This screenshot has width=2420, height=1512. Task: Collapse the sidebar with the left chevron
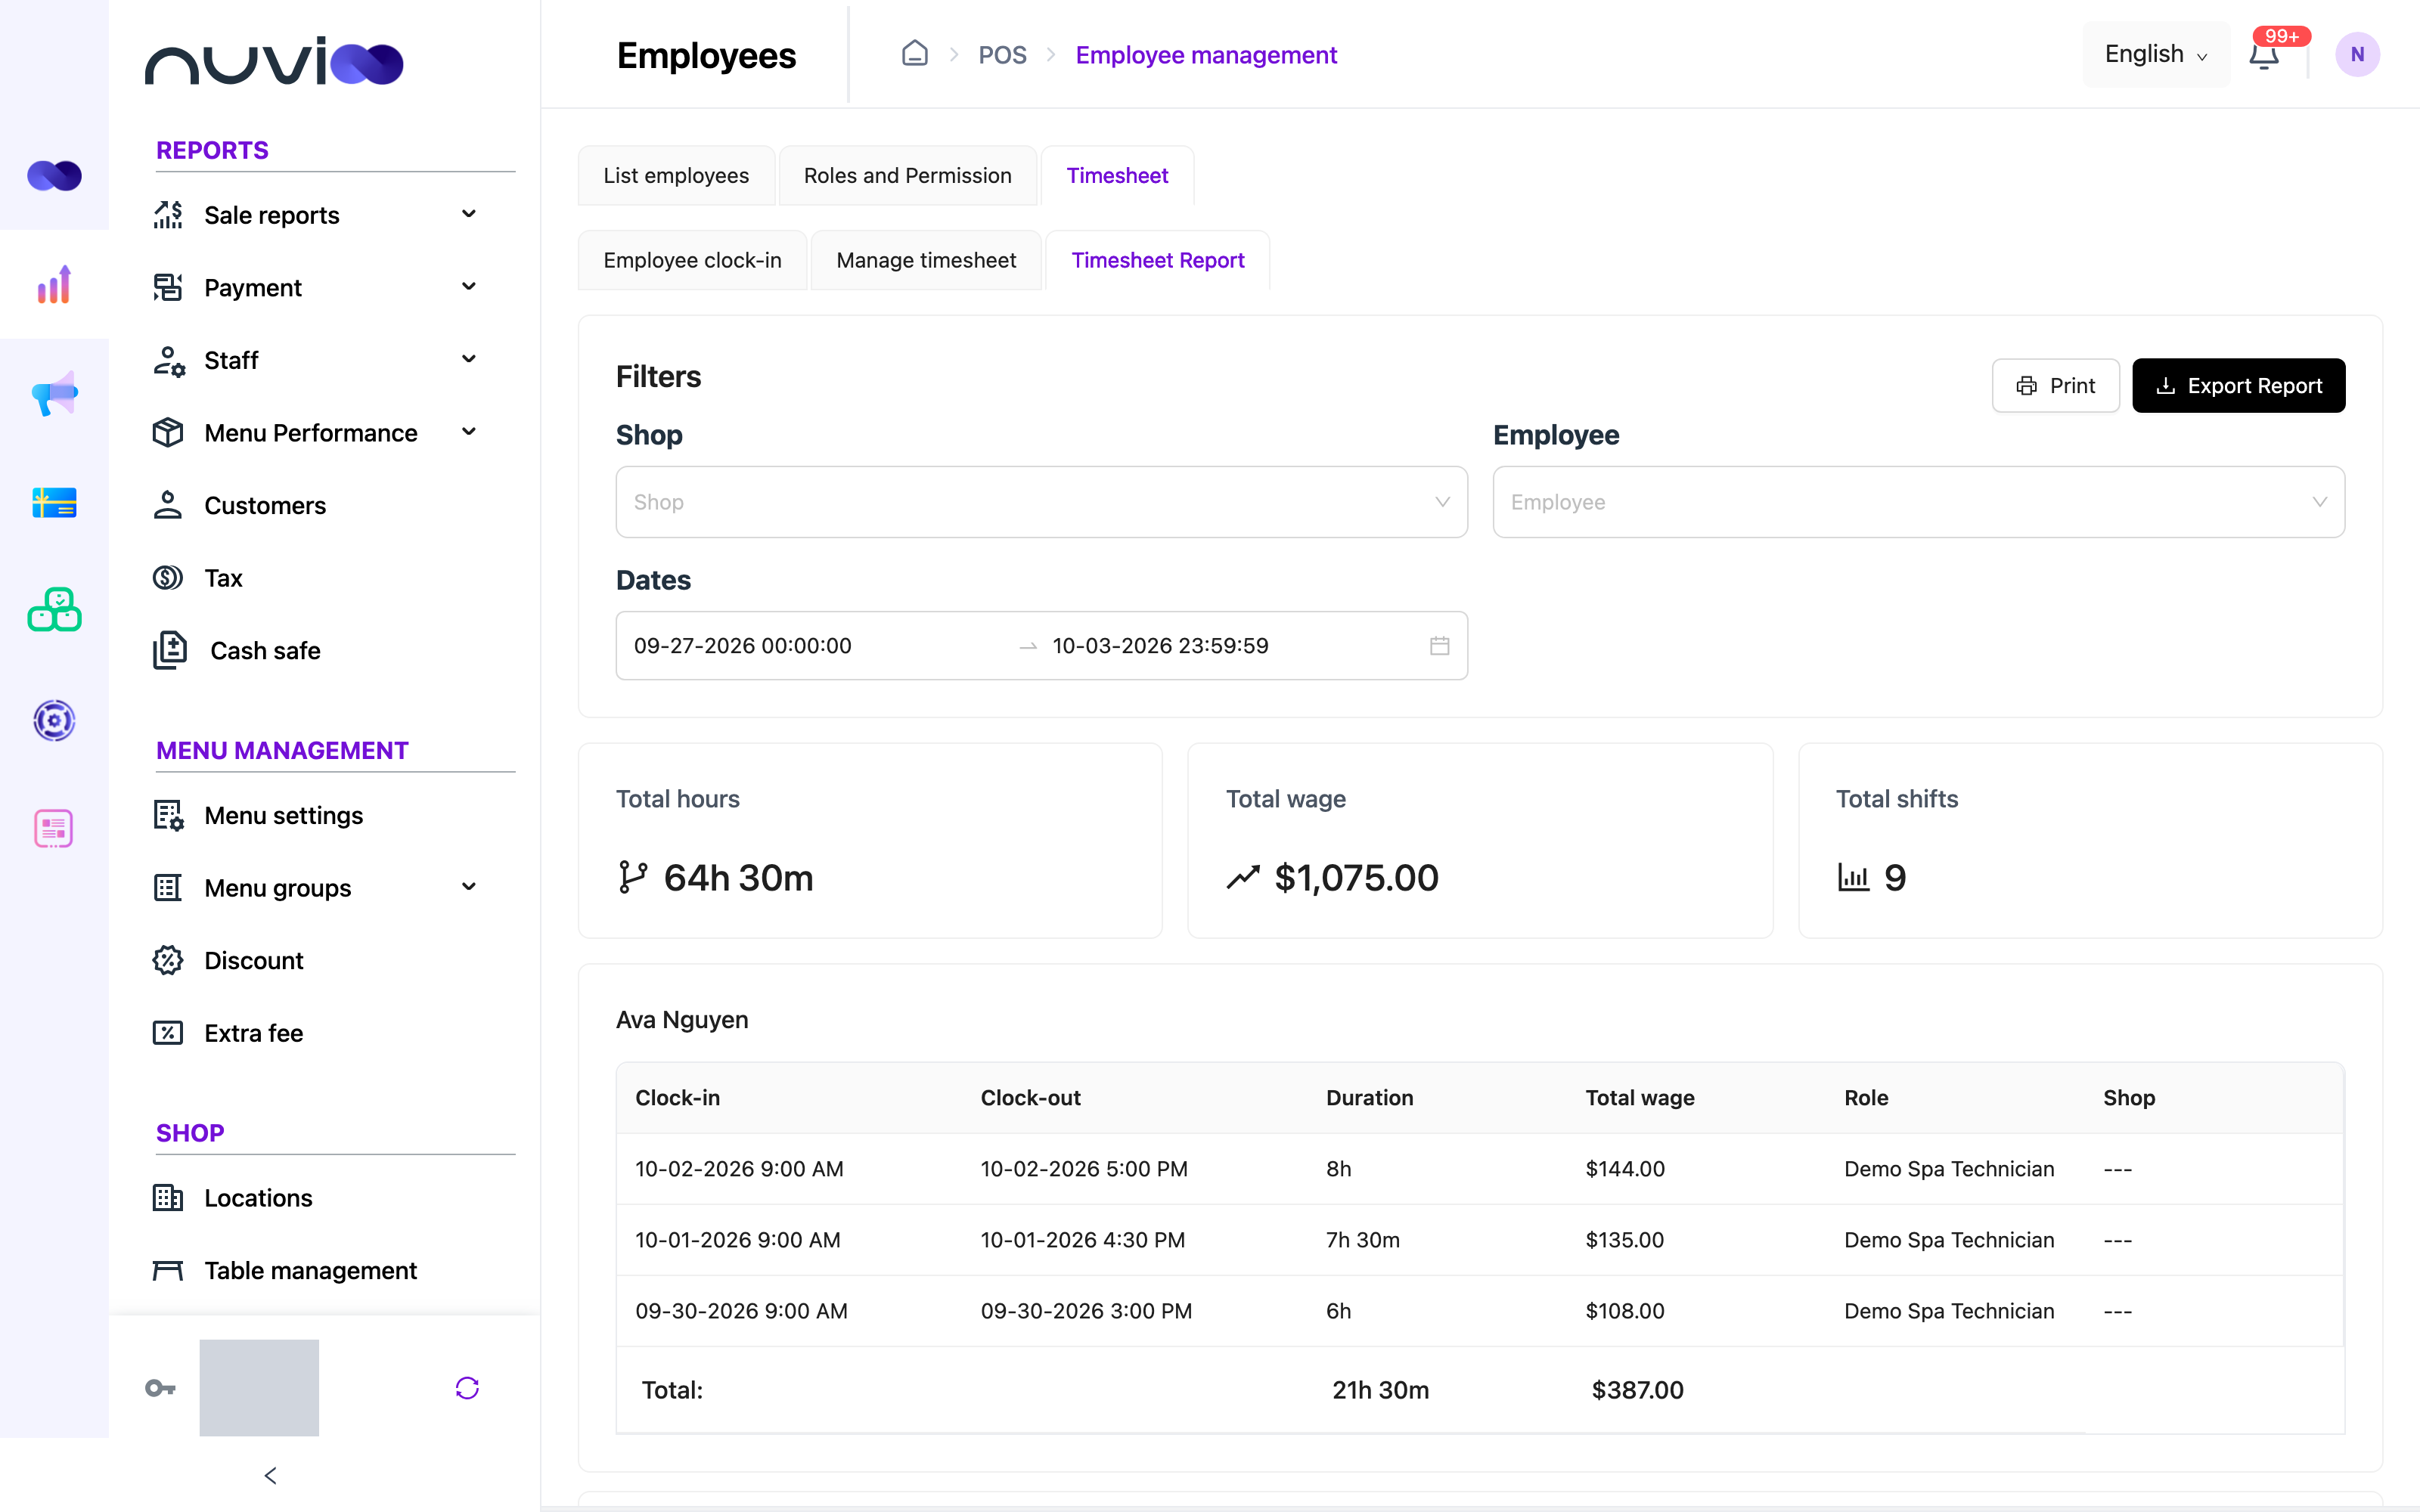[270, 1476]
